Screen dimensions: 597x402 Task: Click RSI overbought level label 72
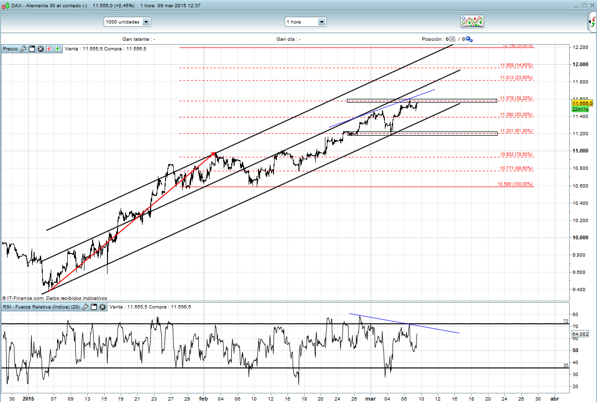(x=566, y=321)
